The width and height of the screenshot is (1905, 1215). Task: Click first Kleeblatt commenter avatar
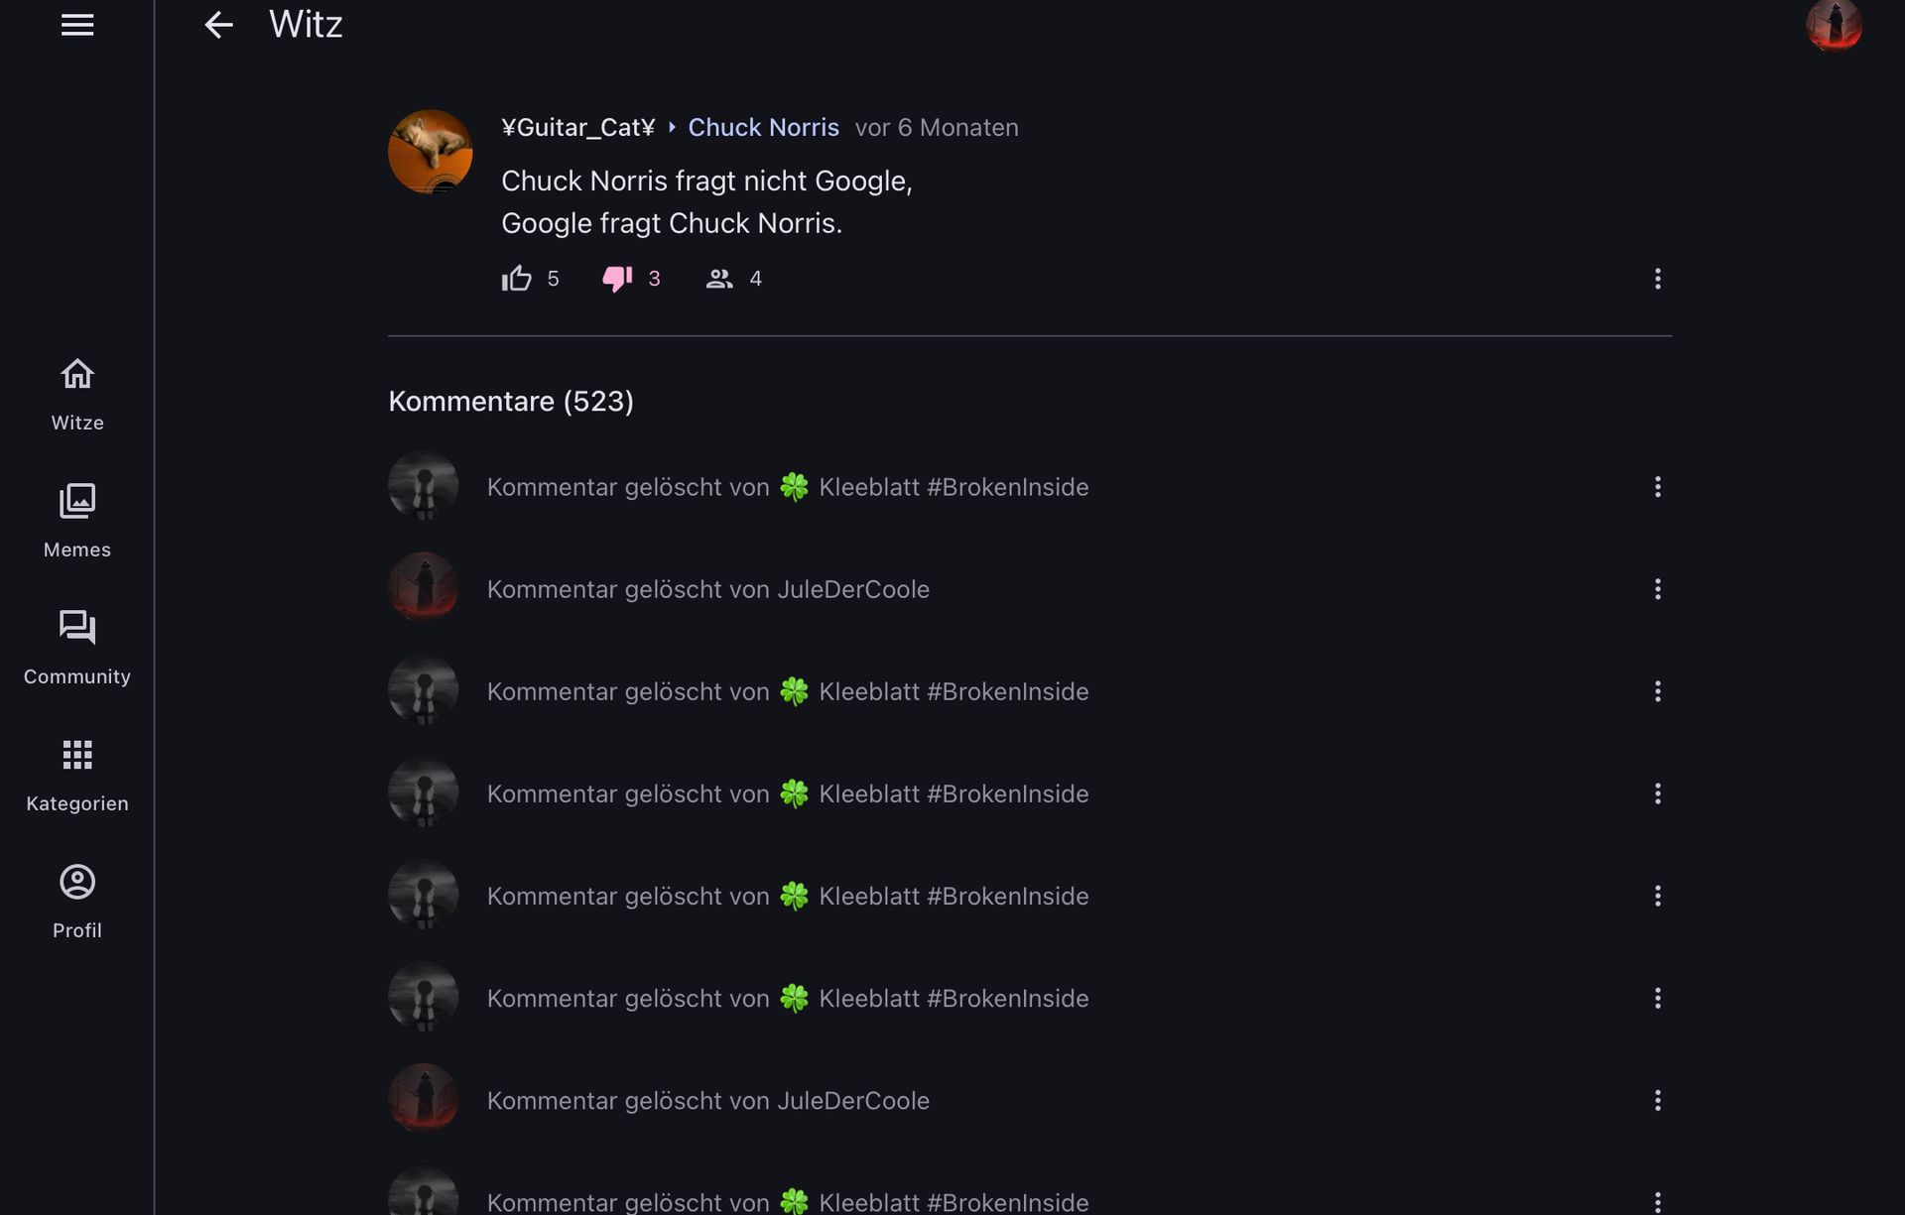point(424,487)
